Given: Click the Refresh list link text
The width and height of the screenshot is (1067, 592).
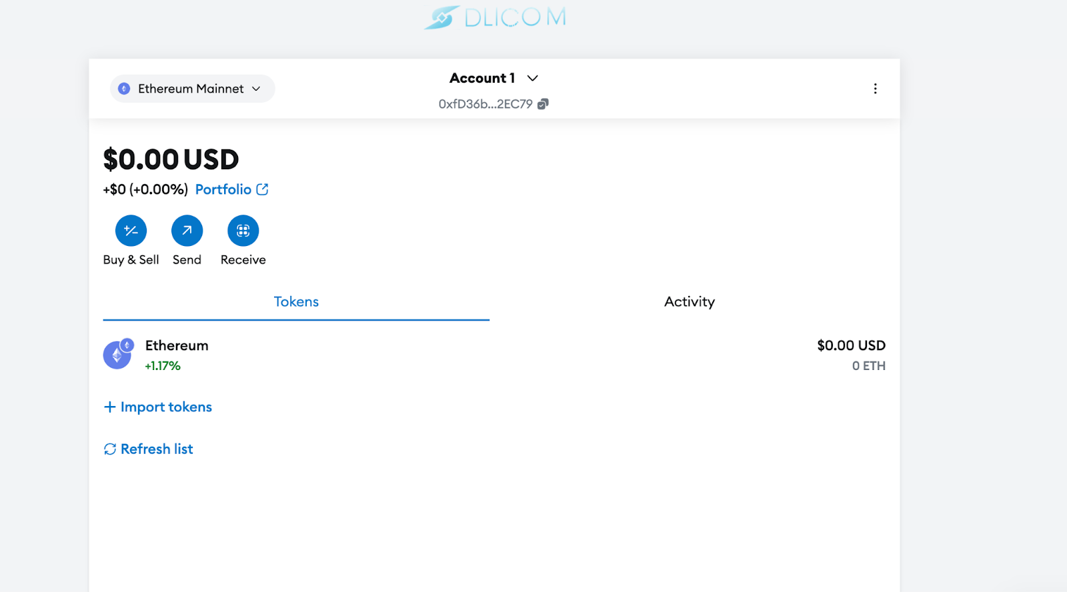Looking at the screenshot, I should tap(157, 449).
